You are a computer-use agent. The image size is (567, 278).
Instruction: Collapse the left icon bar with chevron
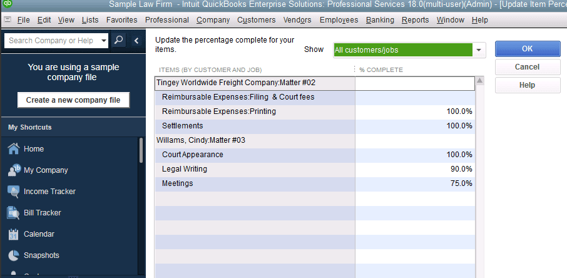click(x=136, y=41)
